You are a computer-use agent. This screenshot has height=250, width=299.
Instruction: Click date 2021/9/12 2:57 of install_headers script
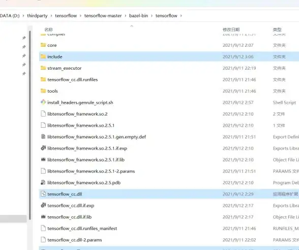238,102
